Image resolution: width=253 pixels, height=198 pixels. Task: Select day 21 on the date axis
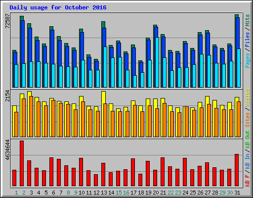(x=163, y=193)
